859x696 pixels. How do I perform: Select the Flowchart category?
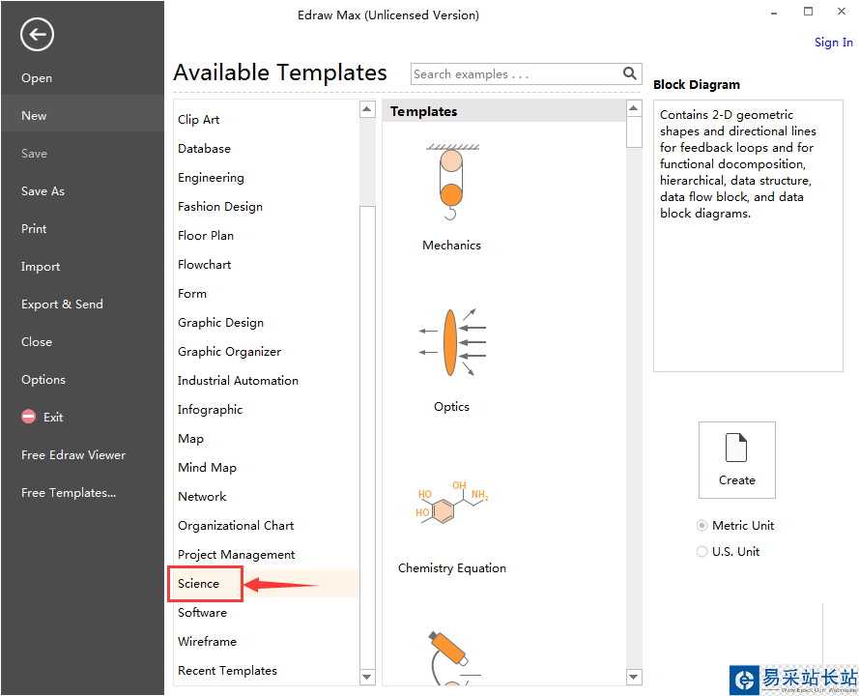pos(205,265)
